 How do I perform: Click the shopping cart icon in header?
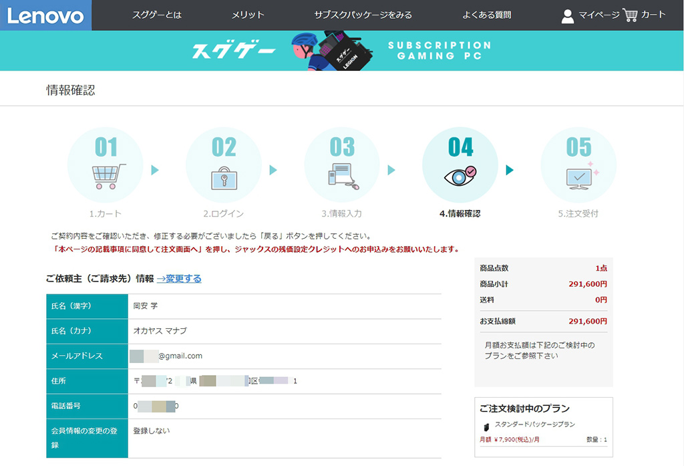(x=630, y=15)
